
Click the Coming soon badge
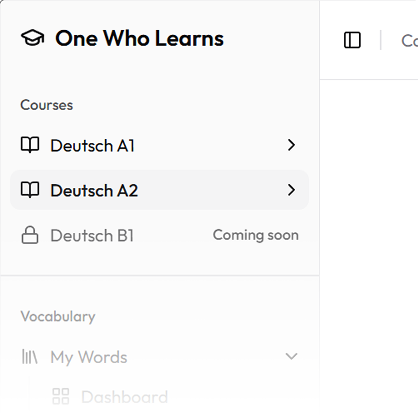tap(256, 235)
